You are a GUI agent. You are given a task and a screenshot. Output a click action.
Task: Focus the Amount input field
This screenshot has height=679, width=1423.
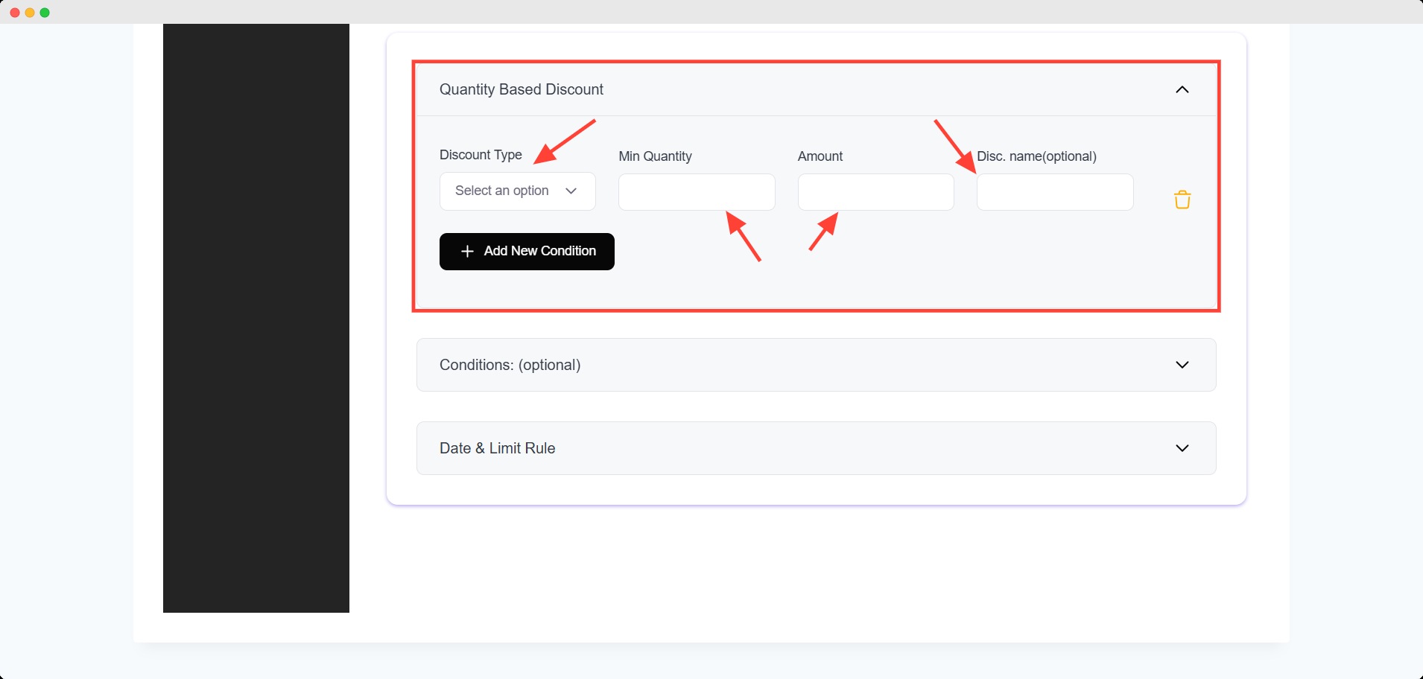pos(876,192)
